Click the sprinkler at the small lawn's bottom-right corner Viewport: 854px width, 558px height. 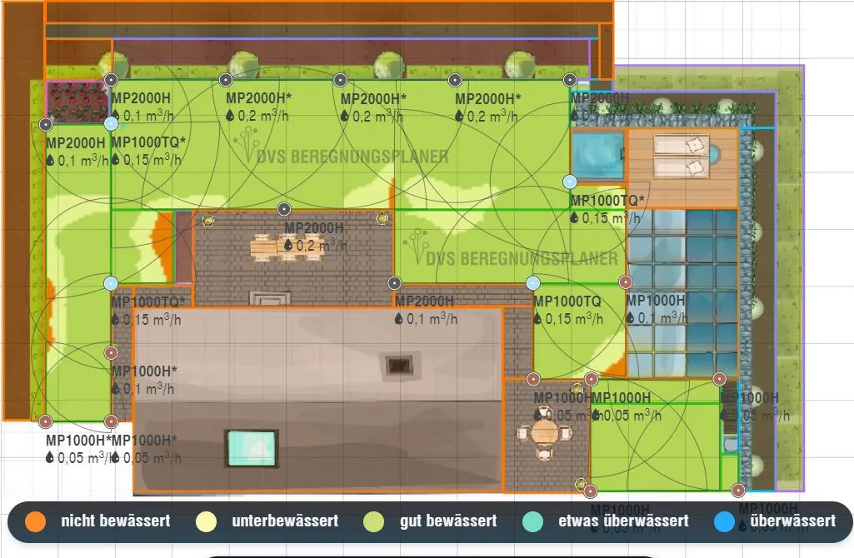point(738,491)
